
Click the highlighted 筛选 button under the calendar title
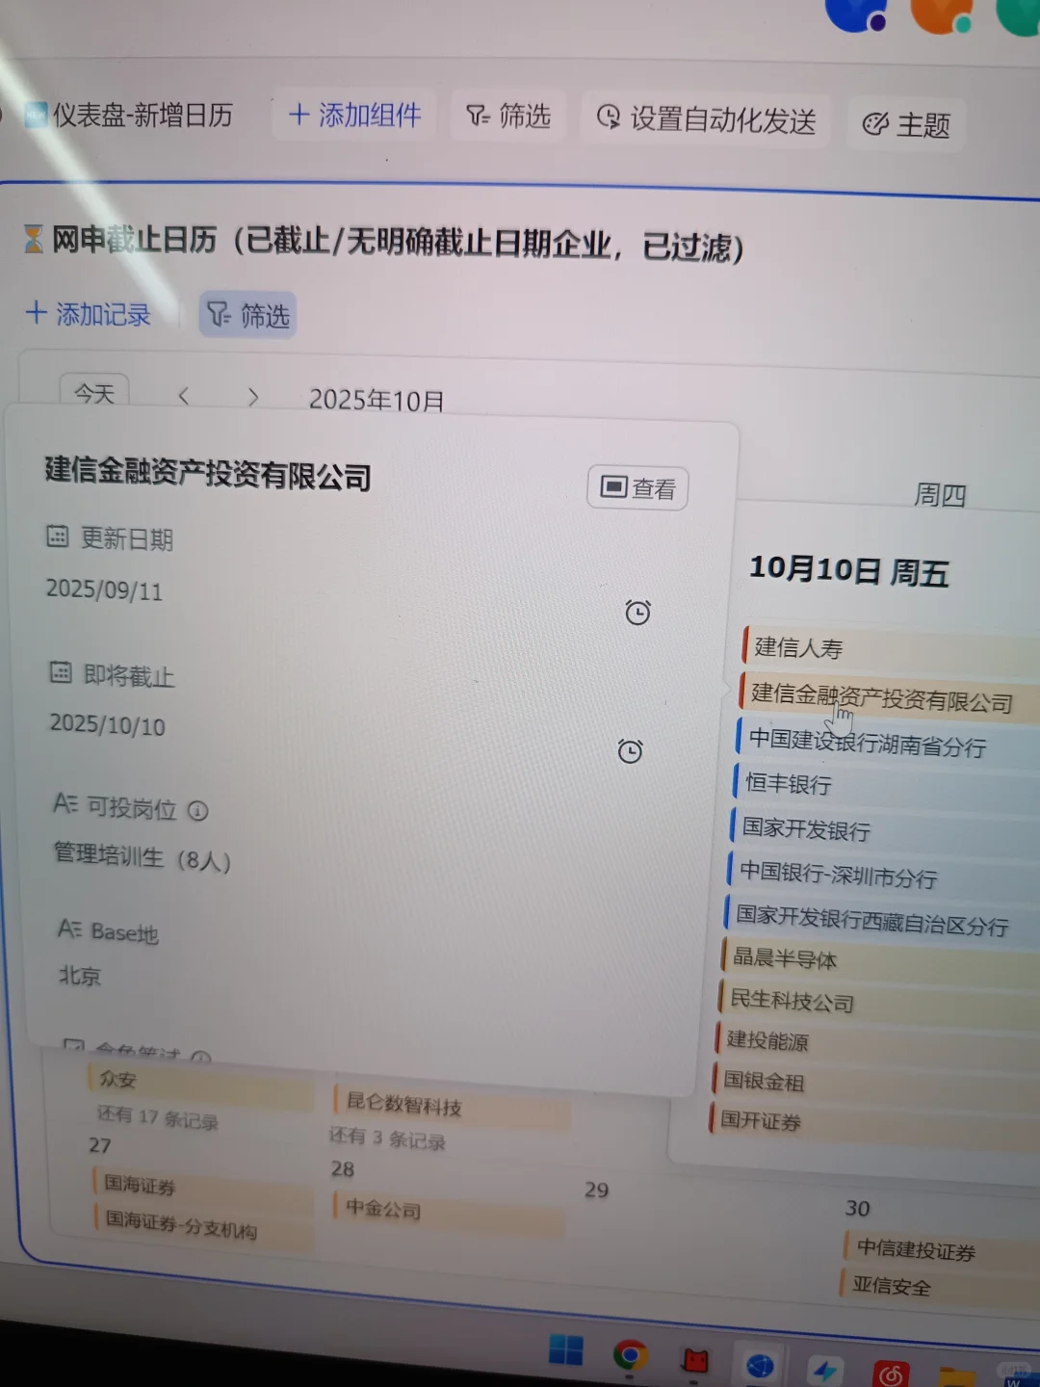[247, 315]
